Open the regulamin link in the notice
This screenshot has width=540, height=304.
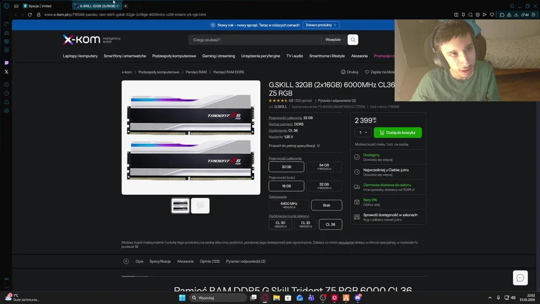pyautogui.click(x=346, y=242)
